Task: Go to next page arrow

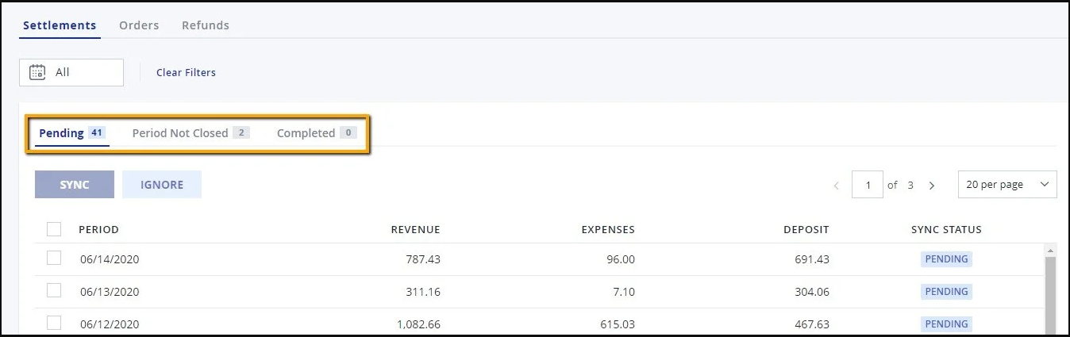Action: point(932,186)
